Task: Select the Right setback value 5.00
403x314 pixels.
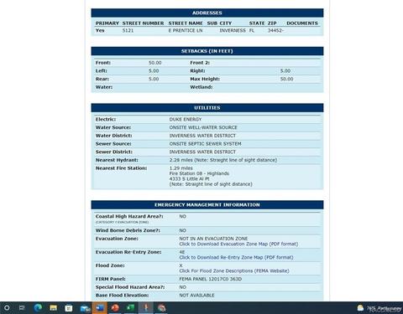Action: click(x=285, y=71)
